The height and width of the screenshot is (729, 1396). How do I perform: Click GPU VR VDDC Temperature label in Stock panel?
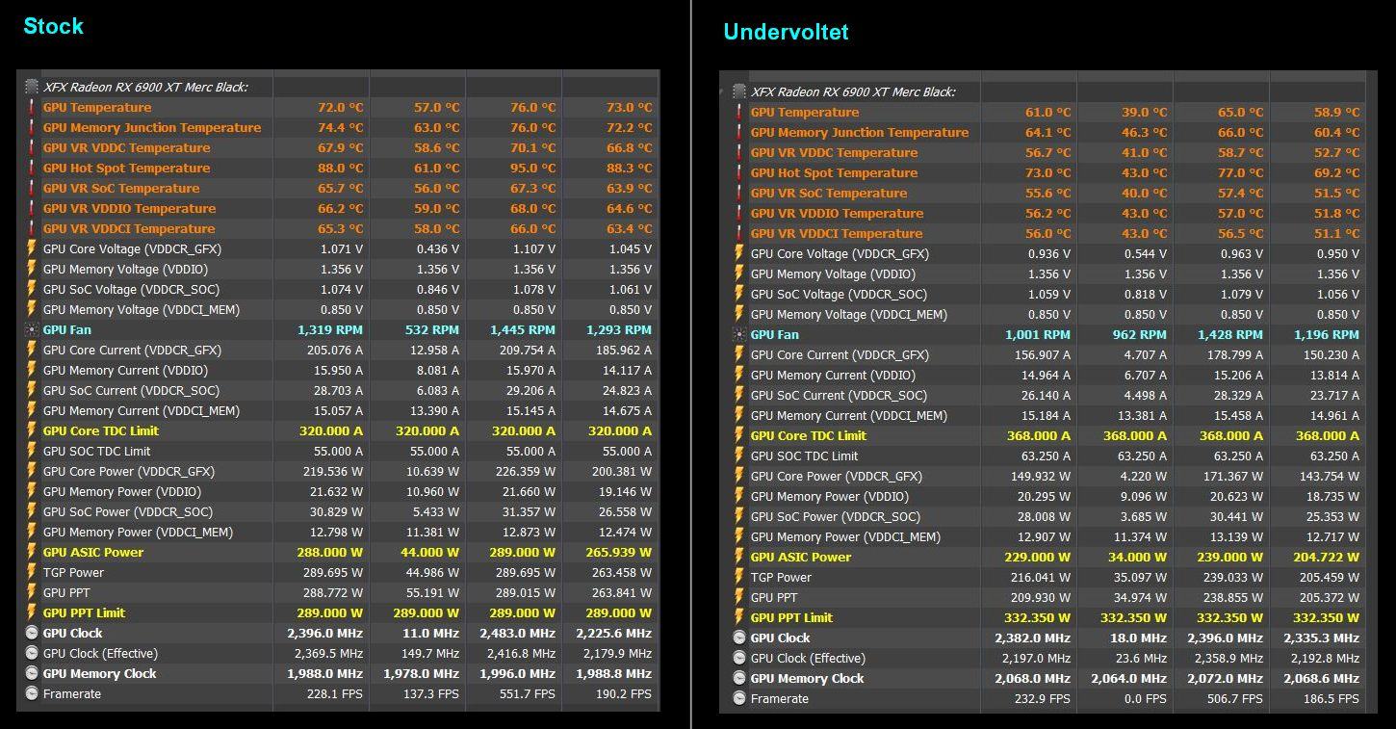(126, 147)
